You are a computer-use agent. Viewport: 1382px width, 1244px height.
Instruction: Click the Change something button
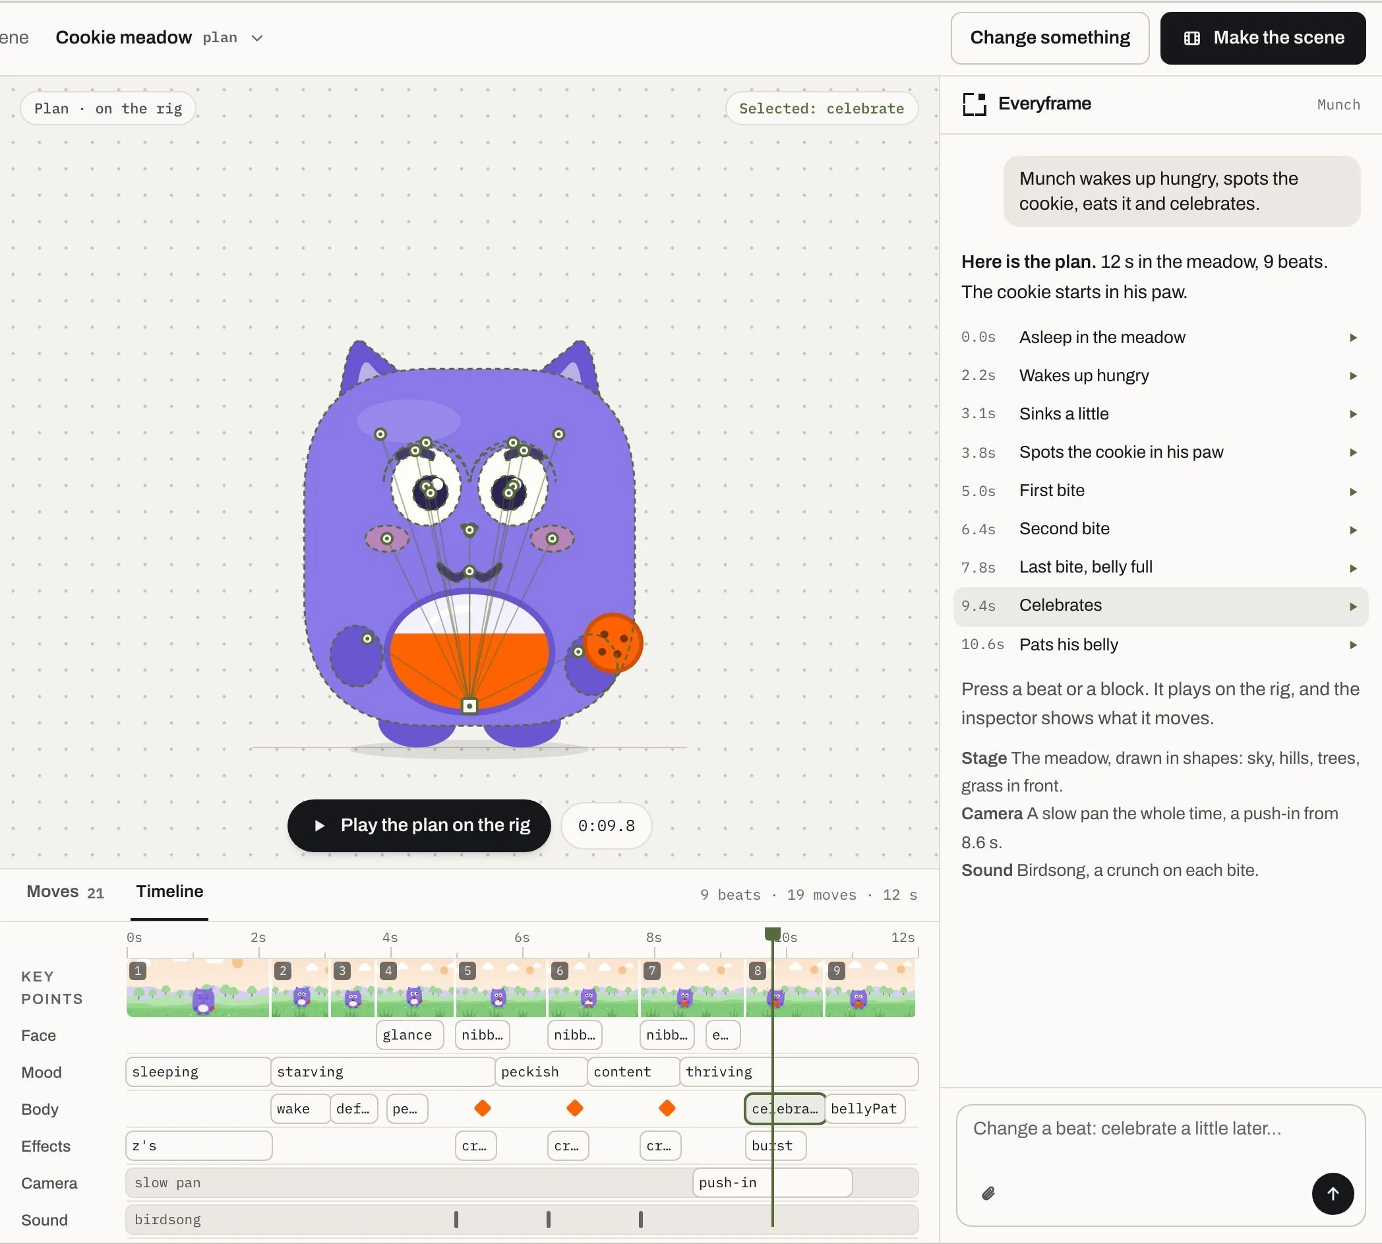[1050, 38]
